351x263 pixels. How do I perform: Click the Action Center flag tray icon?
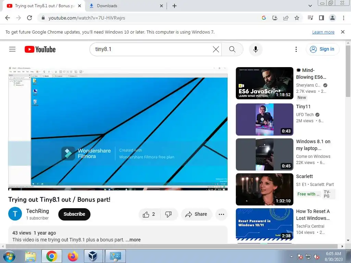[x=300, y=256]
